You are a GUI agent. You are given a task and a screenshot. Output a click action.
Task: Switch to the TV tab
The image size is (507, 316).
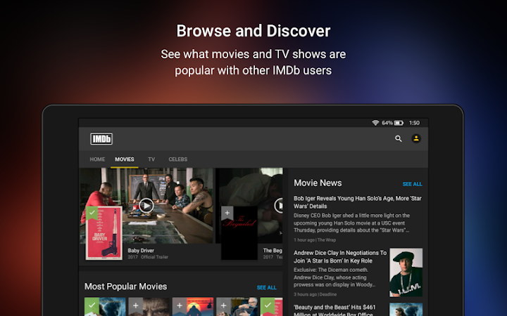[x=151, y=159]
